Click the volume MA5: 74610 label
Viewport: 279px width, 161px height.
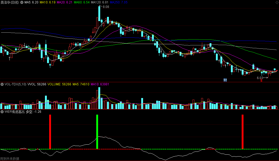(x=81, y=84)
